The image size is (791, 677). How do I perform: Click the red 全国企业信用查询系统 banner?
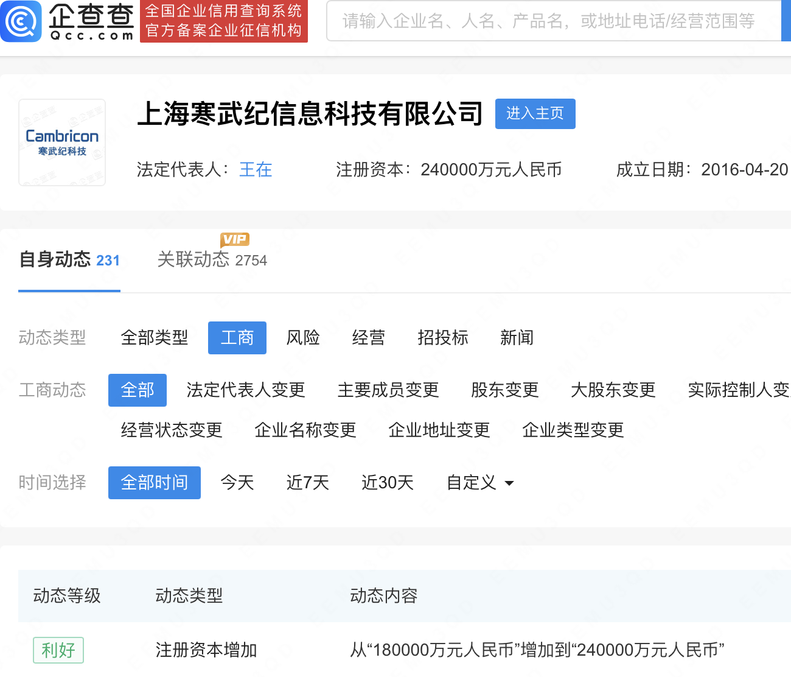coord(224,21)
